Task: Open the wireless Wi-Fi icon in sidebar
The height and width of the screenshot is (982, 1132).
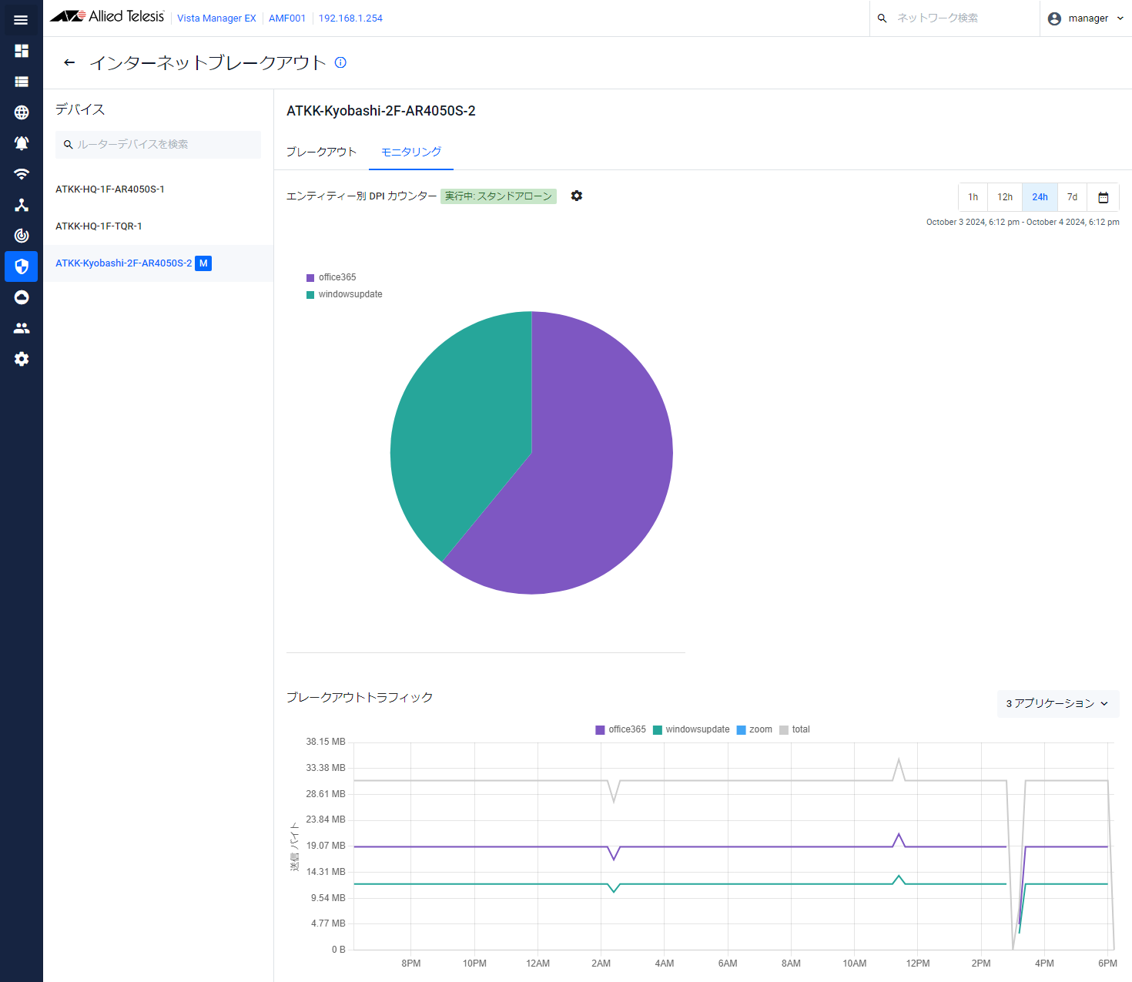Action: tap(22, 174)
